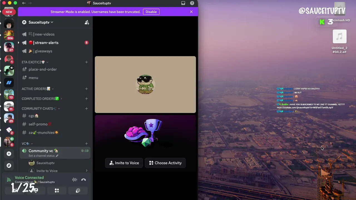The width and height of the screenshot is (356, 200).
Task: Open the blue double-slash server icon
Action: pos(9,82)
